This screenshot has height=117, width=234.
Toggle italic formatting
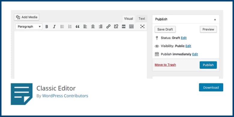[x=54, y=27]
